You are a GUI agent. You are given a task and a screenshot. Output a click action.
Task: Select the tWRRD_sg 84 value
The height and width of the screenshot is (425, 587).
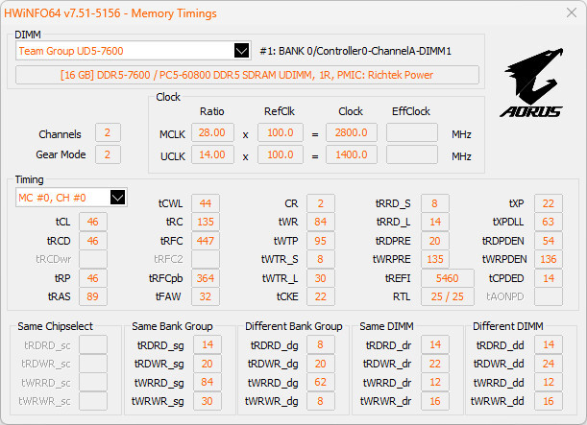pos(208,382)
